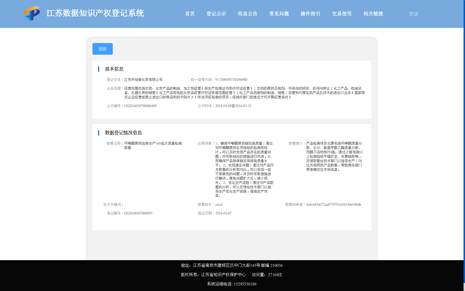The width and height of the screenshot is (465, 291).
Task: Go to 信息公告 section
Action: pos(248,14)
